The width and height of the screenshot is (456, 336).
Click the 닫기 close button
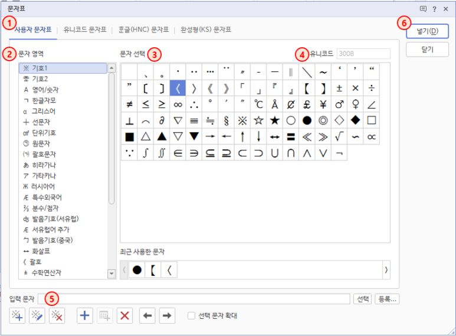427,50
